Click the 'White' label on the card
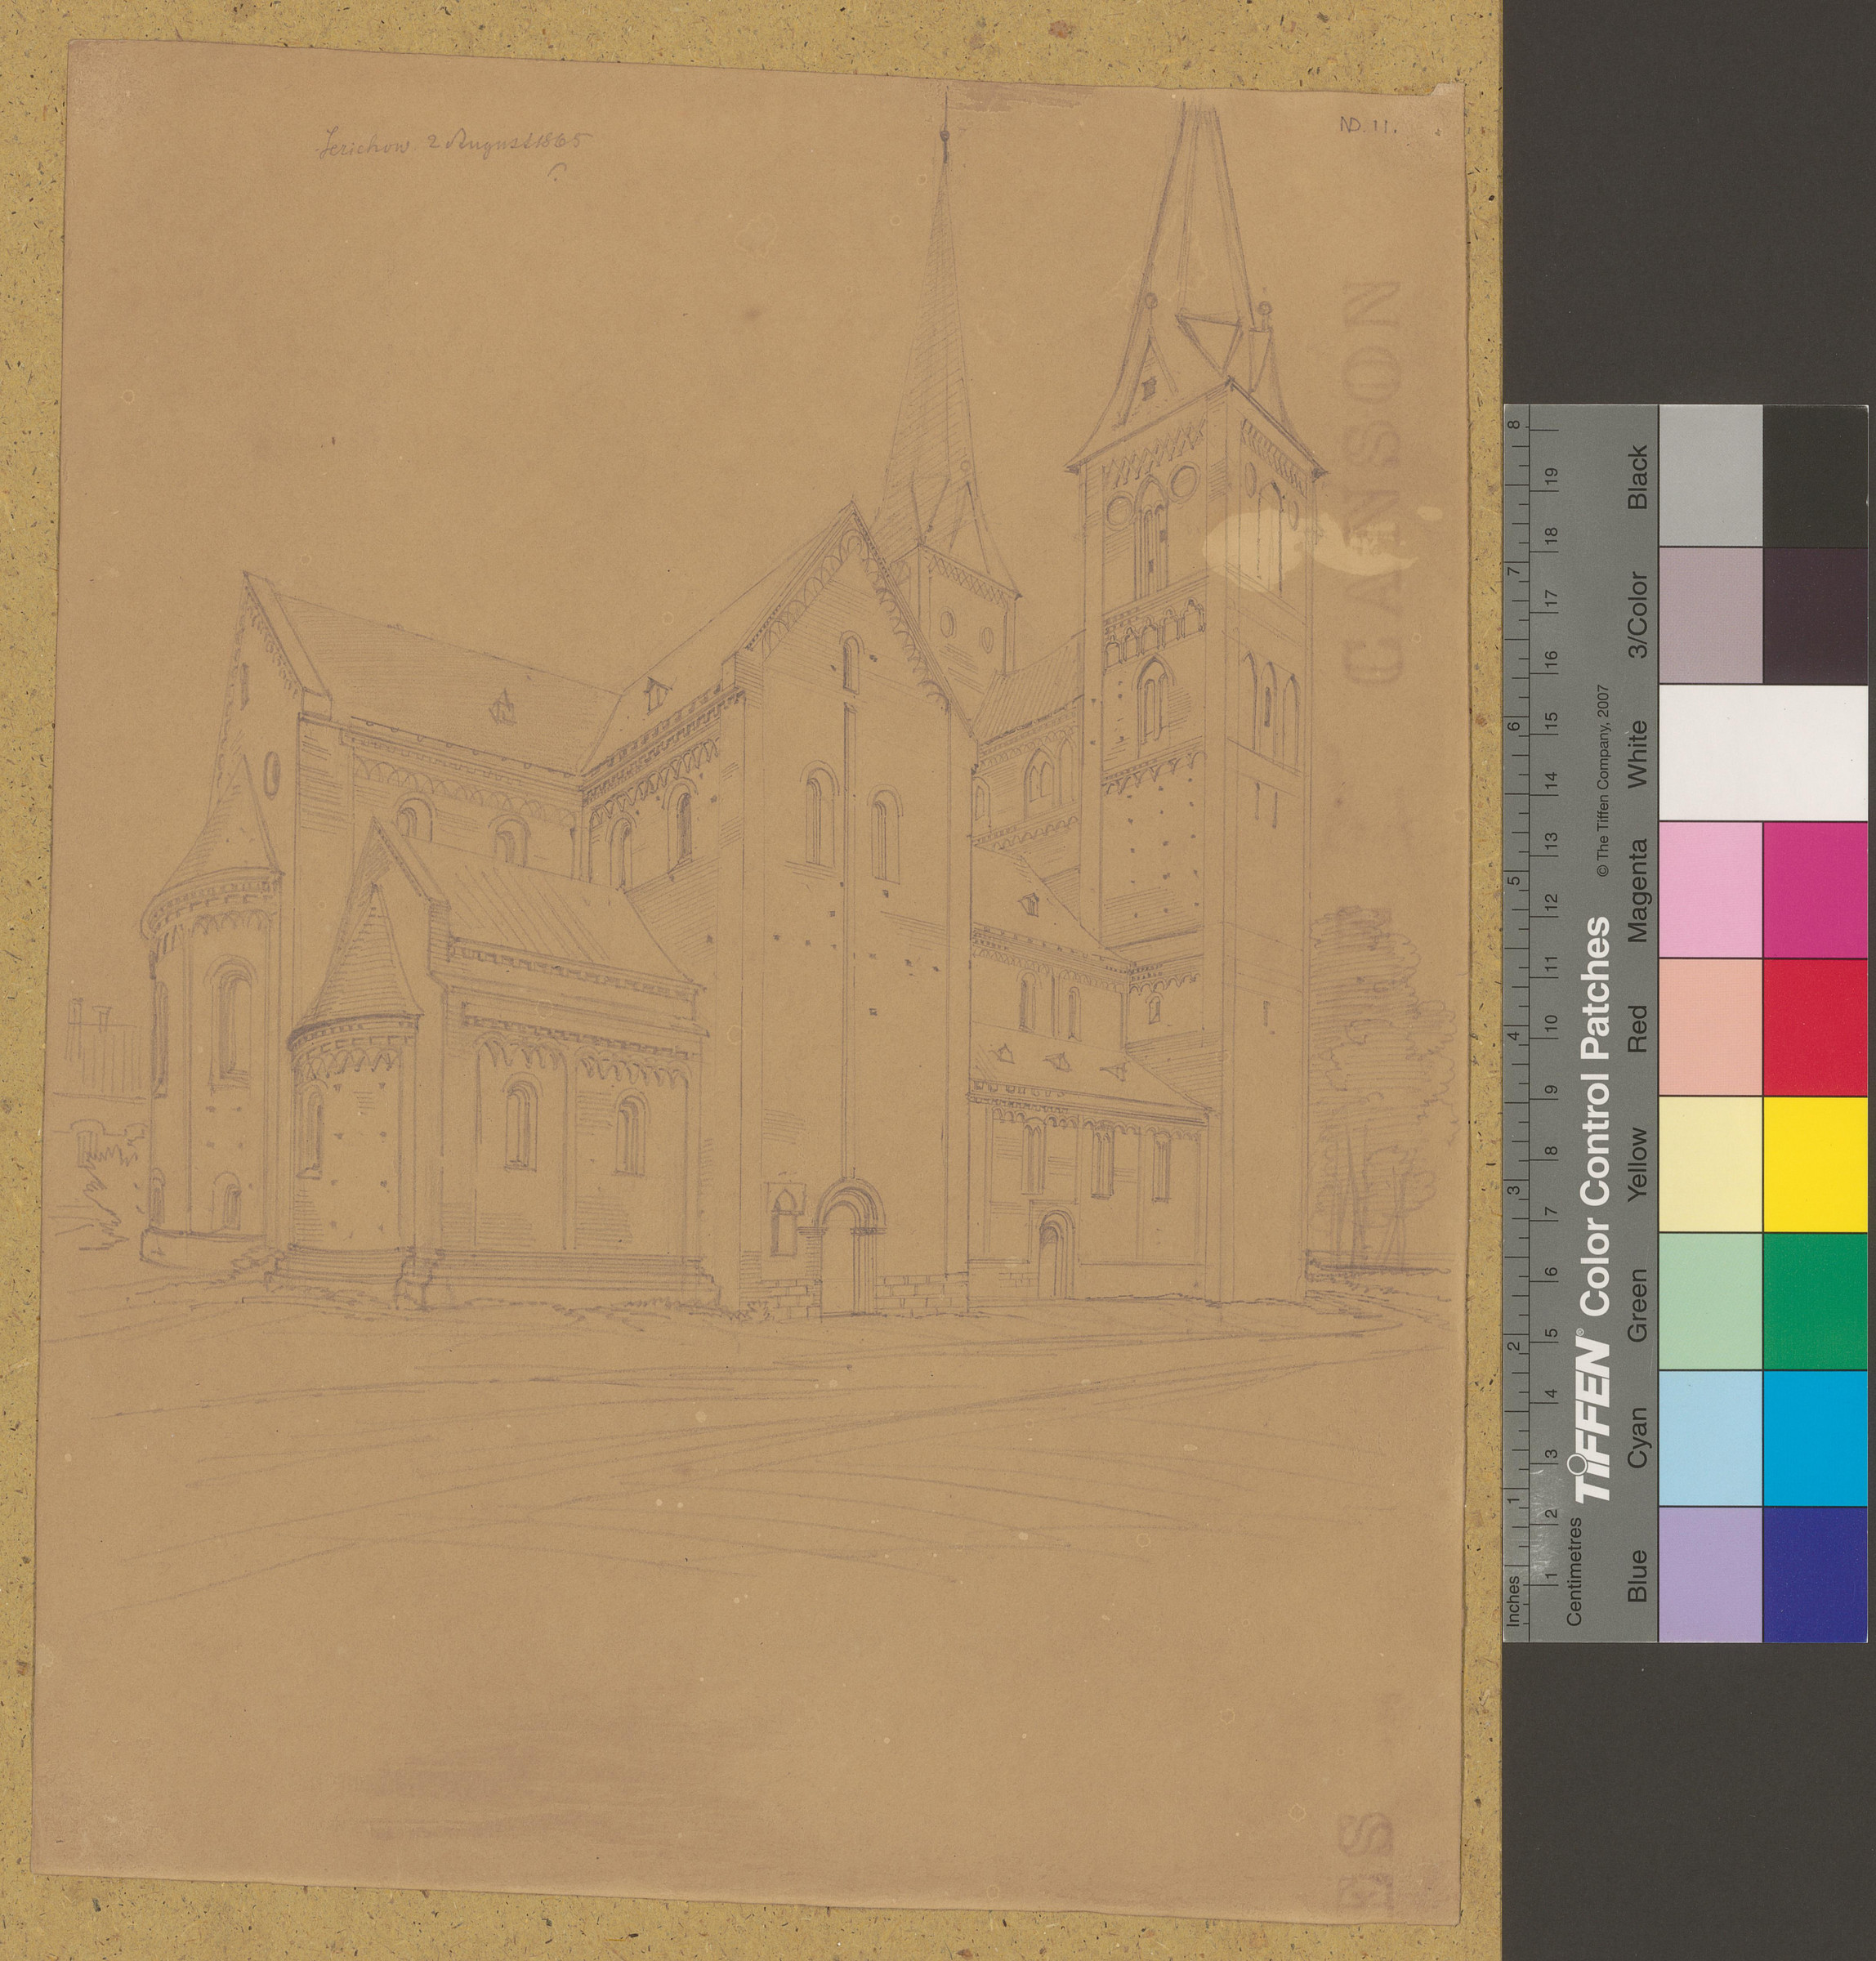The width and height of the screenshot is (1876, 1961). (x=1637, y=754)
